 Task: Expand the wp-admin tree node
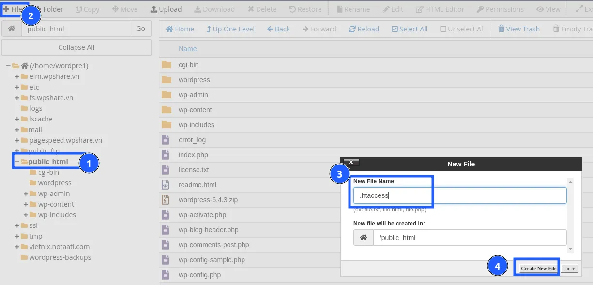tap(26, 194)
